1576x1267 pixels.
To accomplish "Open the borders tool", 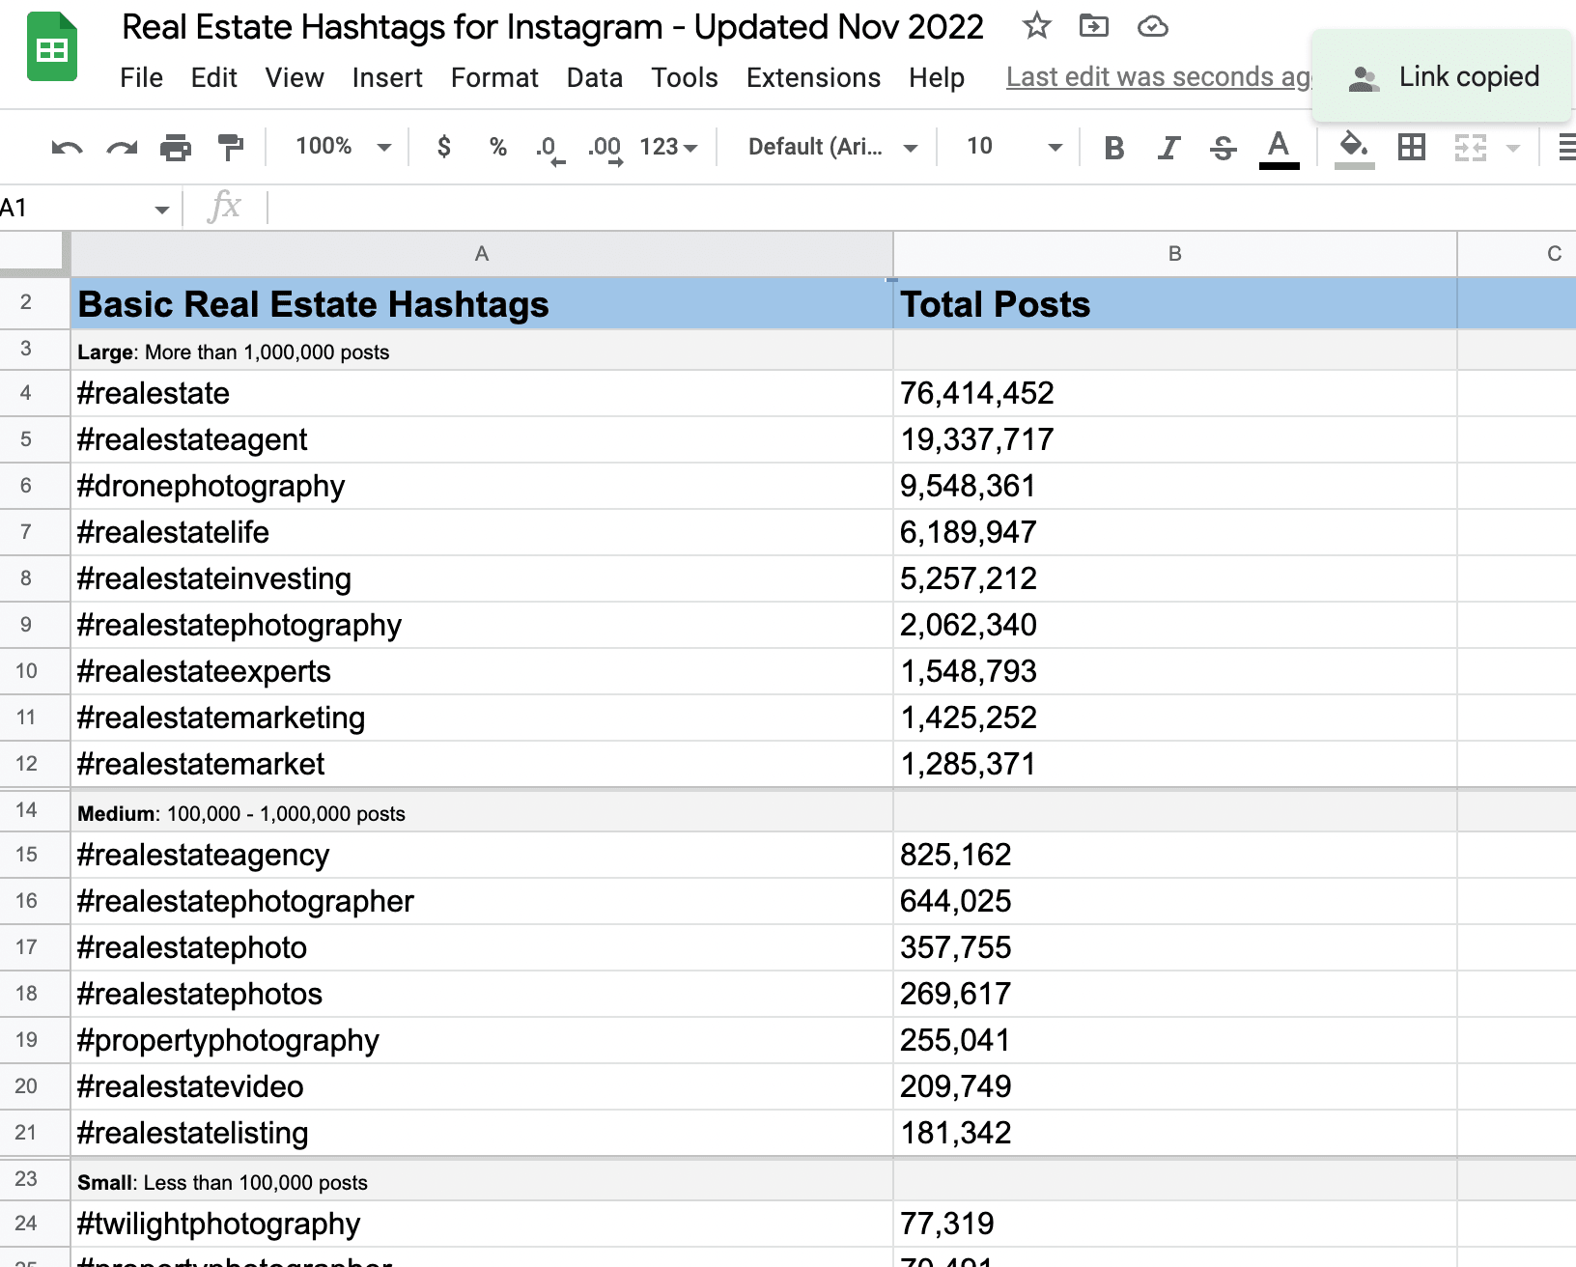I will click(x=1412, y=147).
